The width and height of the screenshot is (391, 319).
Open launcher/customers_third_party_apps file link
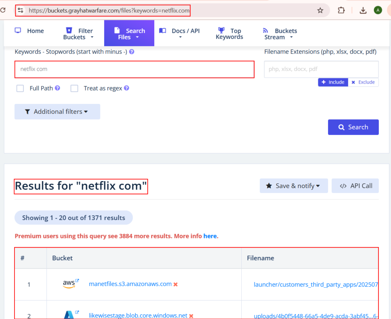coord(316,285)
